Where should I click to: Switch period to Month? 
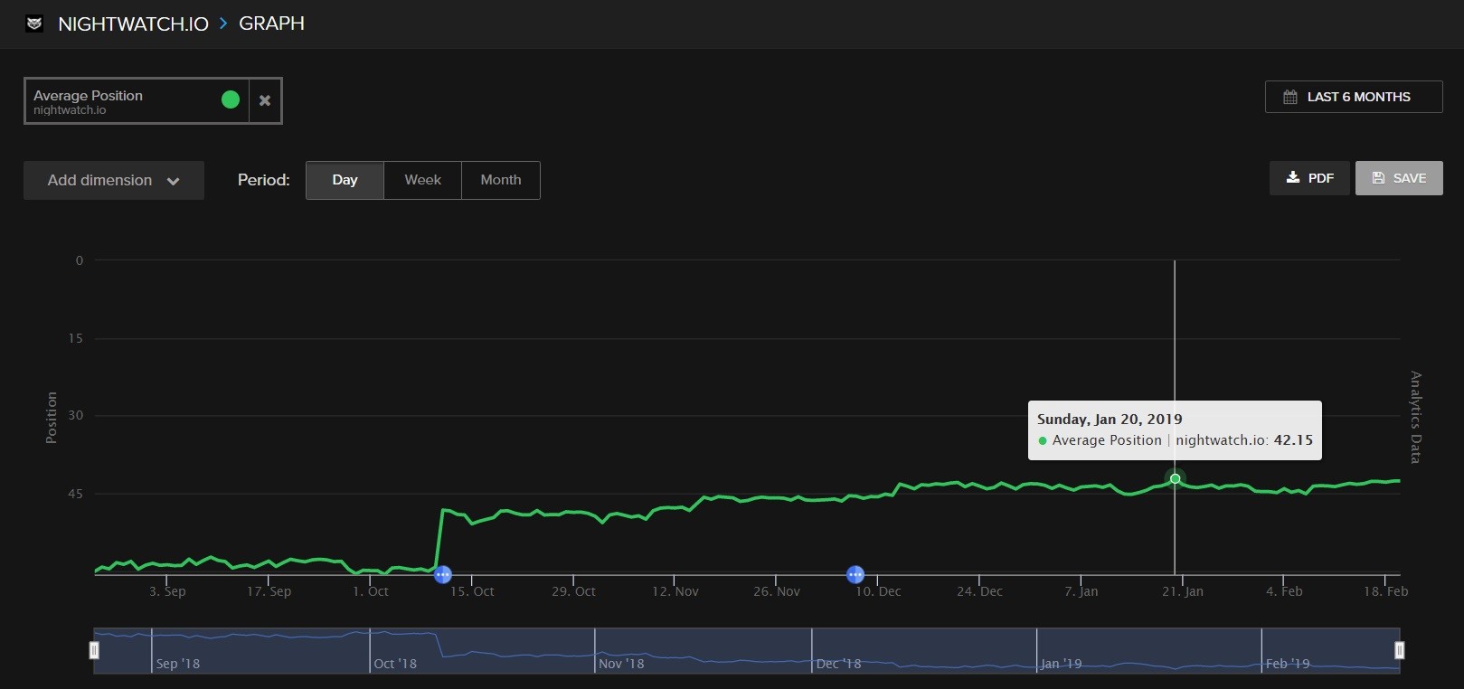click(x=500, y=180)
